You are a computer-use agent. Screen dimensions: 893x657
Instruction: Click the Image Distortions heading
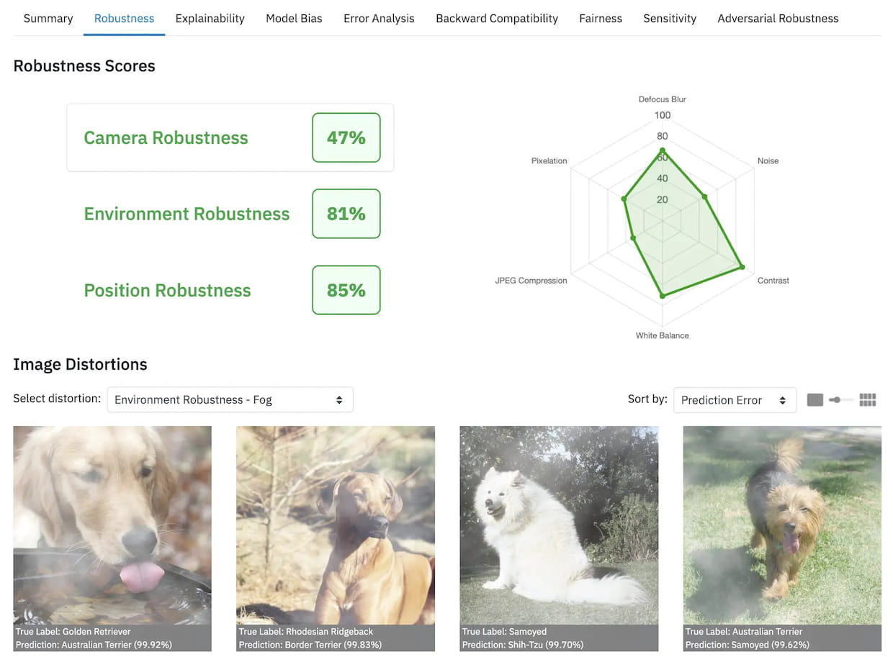click(80, 364)
